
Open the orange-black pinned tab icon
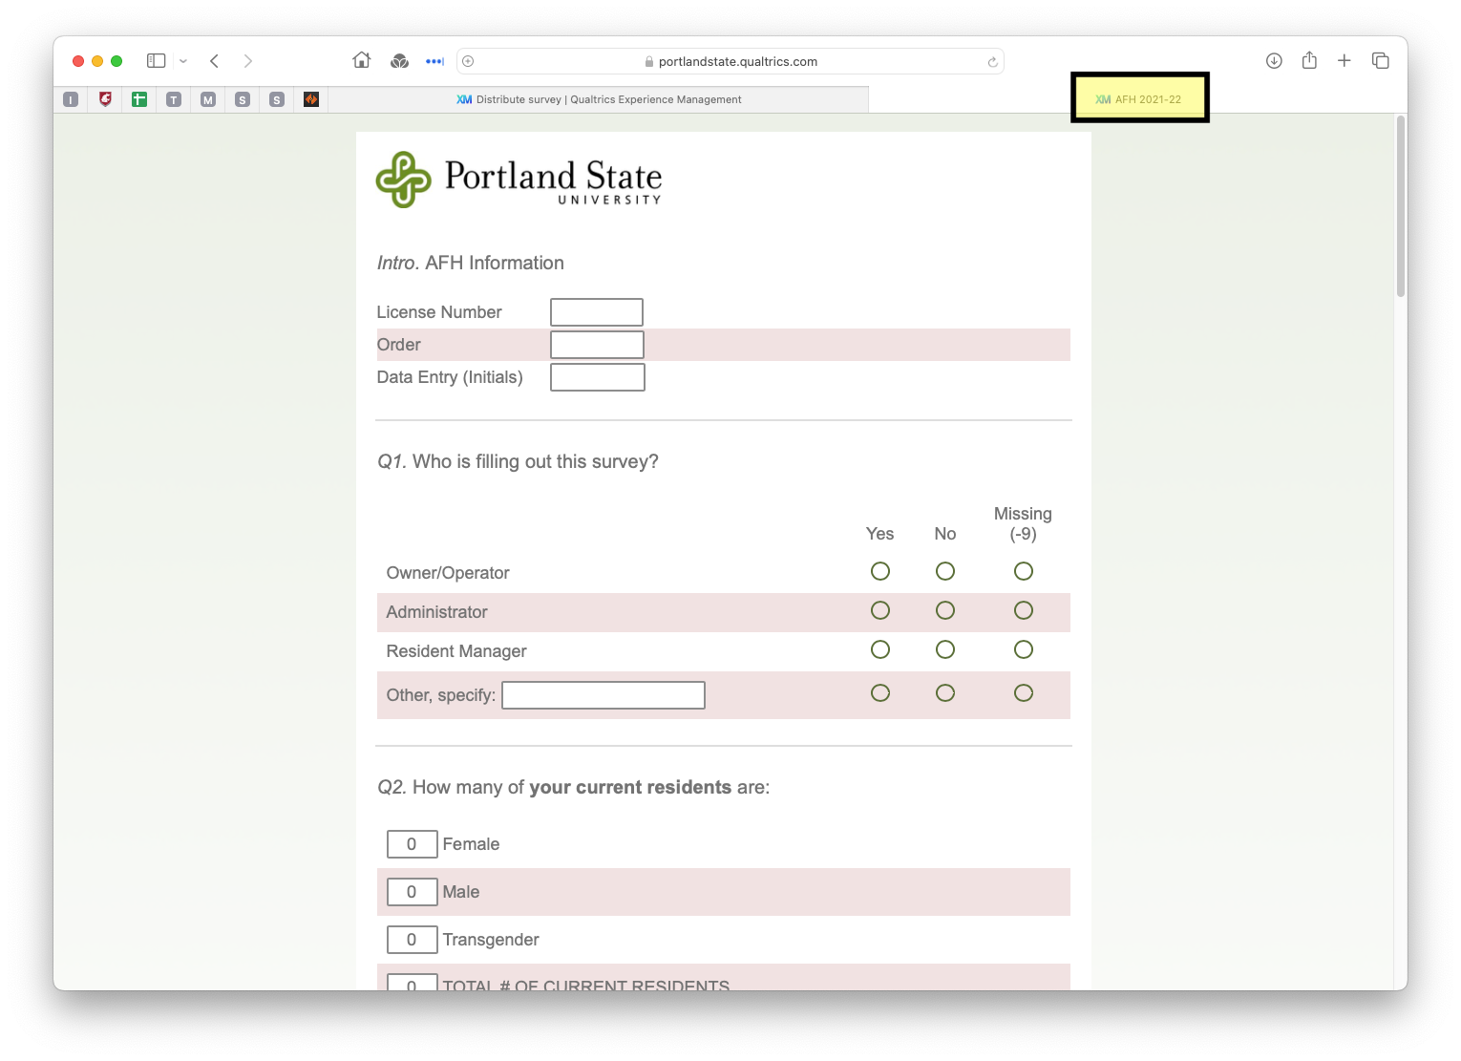311,99
